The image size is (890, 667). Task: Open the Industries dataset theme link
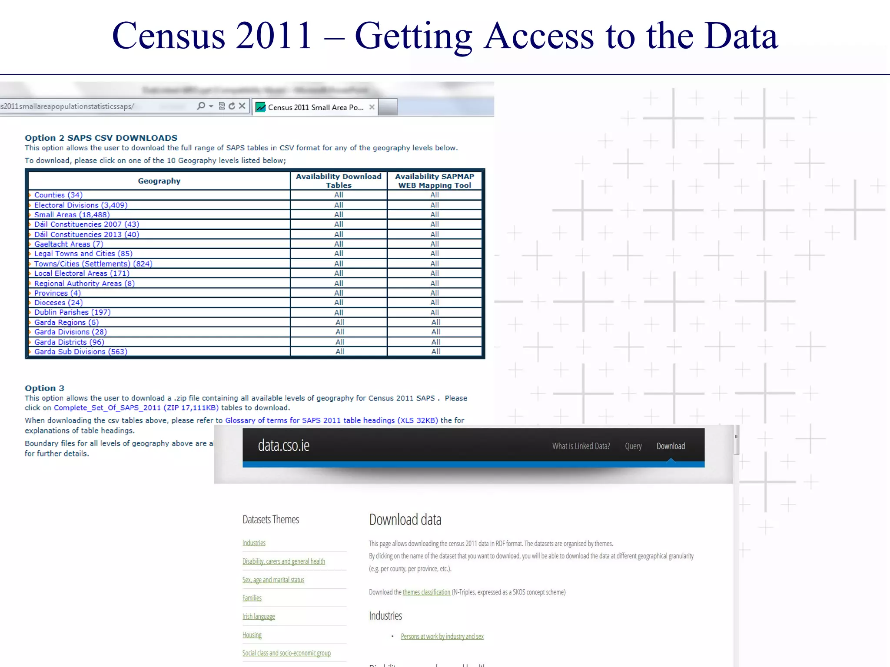click(x=254, y=543)
